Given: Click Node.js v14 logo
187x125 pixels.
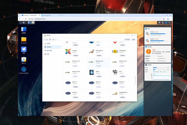Looking at the screenshot, I should pyautogui.click(x=68, y=62).
